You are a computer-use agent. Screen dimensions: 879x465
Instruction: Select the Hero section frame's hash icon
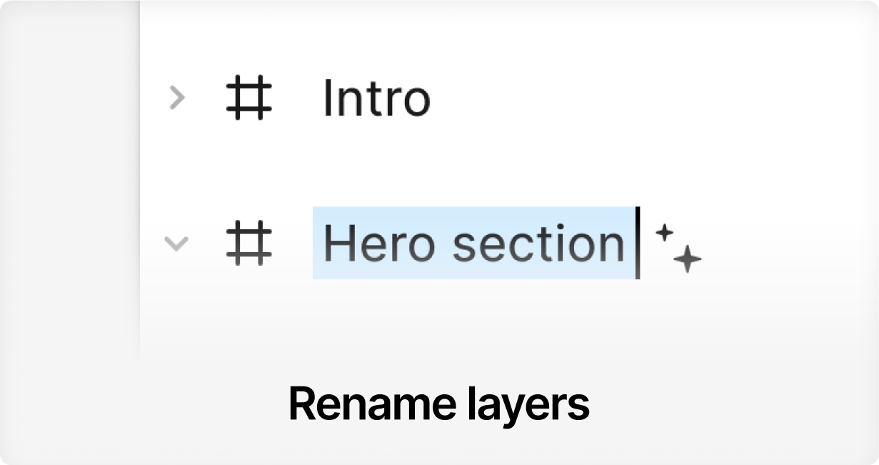[249, 244]
